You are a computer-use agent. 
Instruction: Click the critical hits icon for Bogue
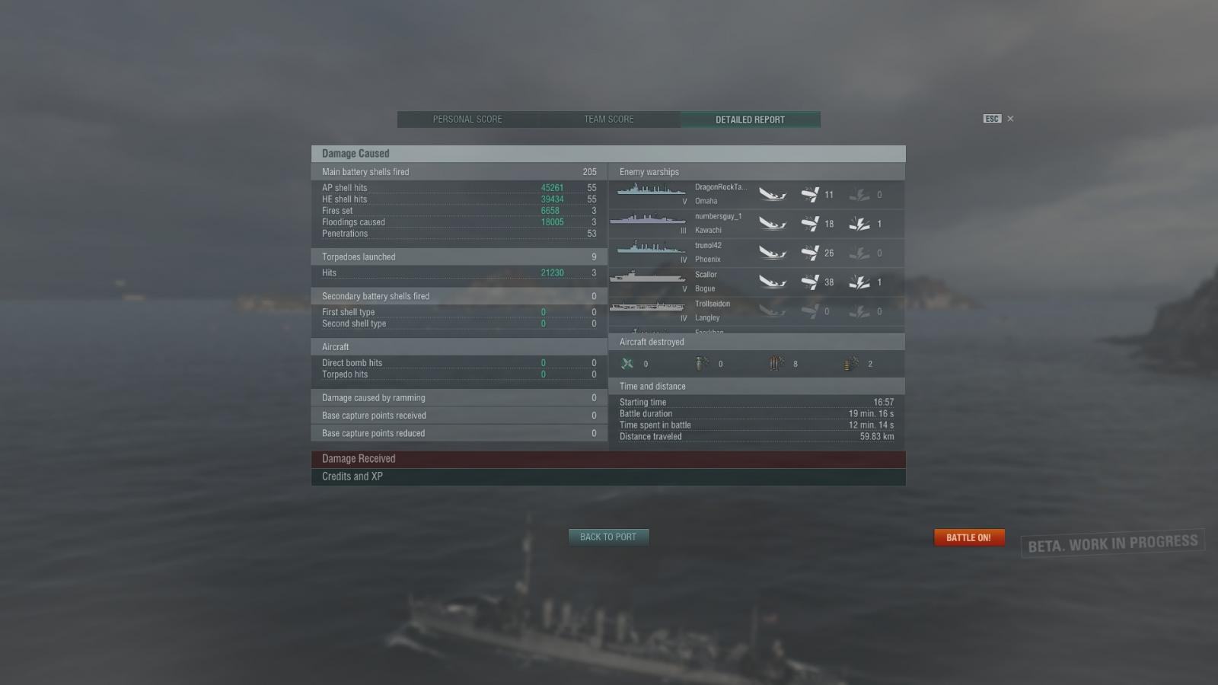[859, 282]
